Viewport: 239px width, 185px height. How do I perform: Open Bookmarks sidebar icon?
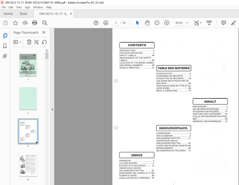click(x=5, y=46)
